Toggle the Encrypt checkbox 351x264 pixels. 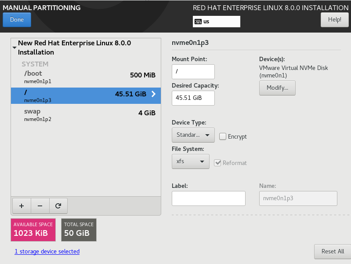coord(223,136)
